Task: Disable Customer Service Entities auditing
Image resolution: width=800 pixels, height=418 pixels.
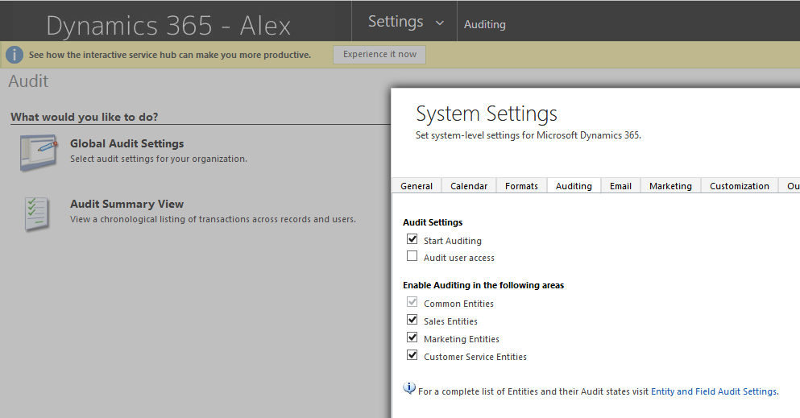Action: [x=412, y=356]
